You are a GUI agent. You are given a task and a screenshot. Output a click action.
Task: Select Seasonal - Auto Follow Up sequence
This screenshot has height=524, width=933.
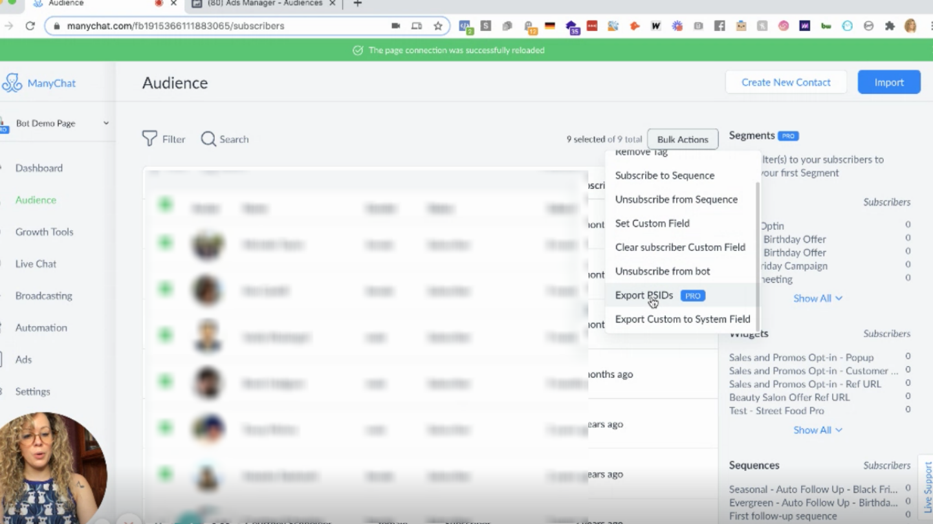pyautogui.click(x=813, y=489)
